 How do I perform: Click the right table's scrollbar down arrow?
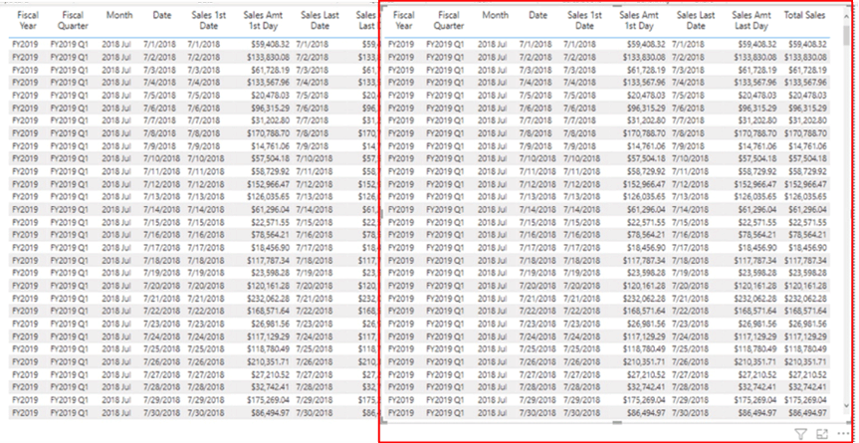846,406
